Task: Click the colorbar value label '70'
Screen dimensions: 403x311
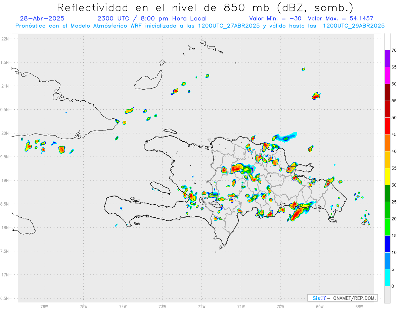Action: pyautogui.click(x=394, y=50)
